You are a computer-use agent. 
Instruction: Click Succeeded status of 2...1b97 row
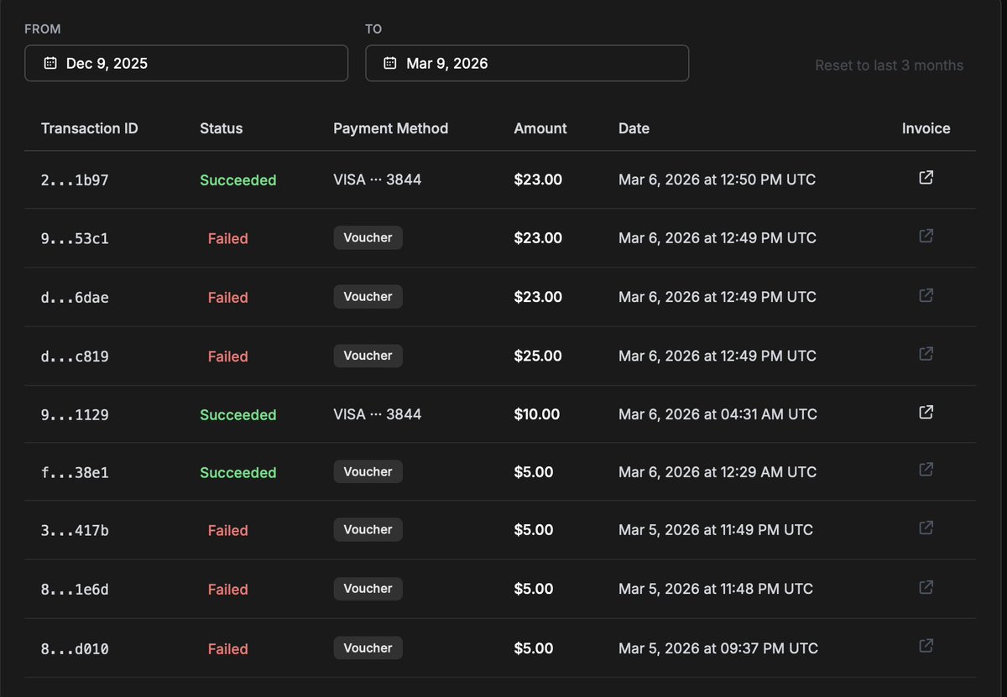tap(238, 180)
